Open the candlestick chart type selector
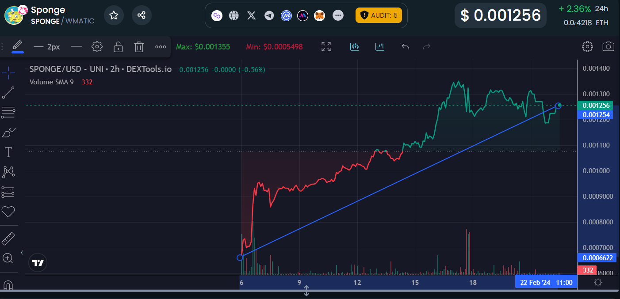Viewport: 620px width, 299px height. coord(355,46)
